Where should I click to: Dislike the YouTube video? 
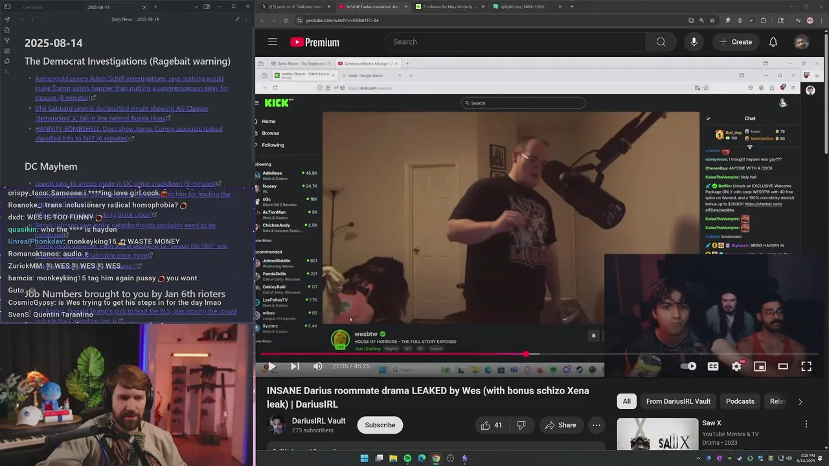tap(521, 425)
